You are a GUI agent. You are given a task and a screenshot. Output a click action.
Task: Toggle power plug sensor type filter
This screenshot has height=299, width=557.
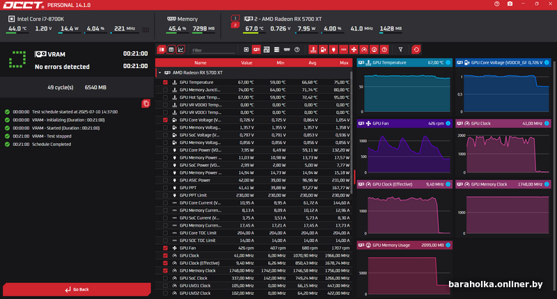334,49
